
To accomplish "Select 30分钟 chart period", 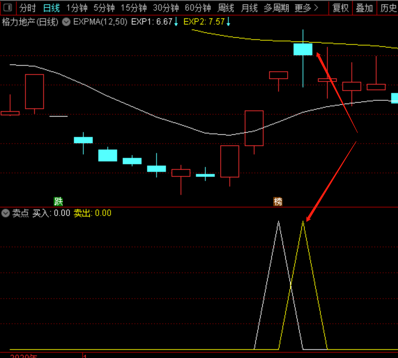I will point(166,8).
